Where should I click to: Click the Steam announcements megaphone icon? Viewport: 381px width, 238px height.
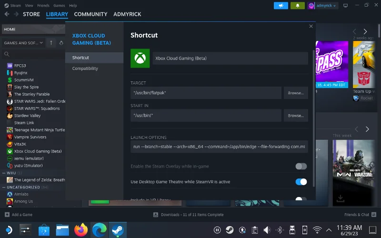point(281,6)
